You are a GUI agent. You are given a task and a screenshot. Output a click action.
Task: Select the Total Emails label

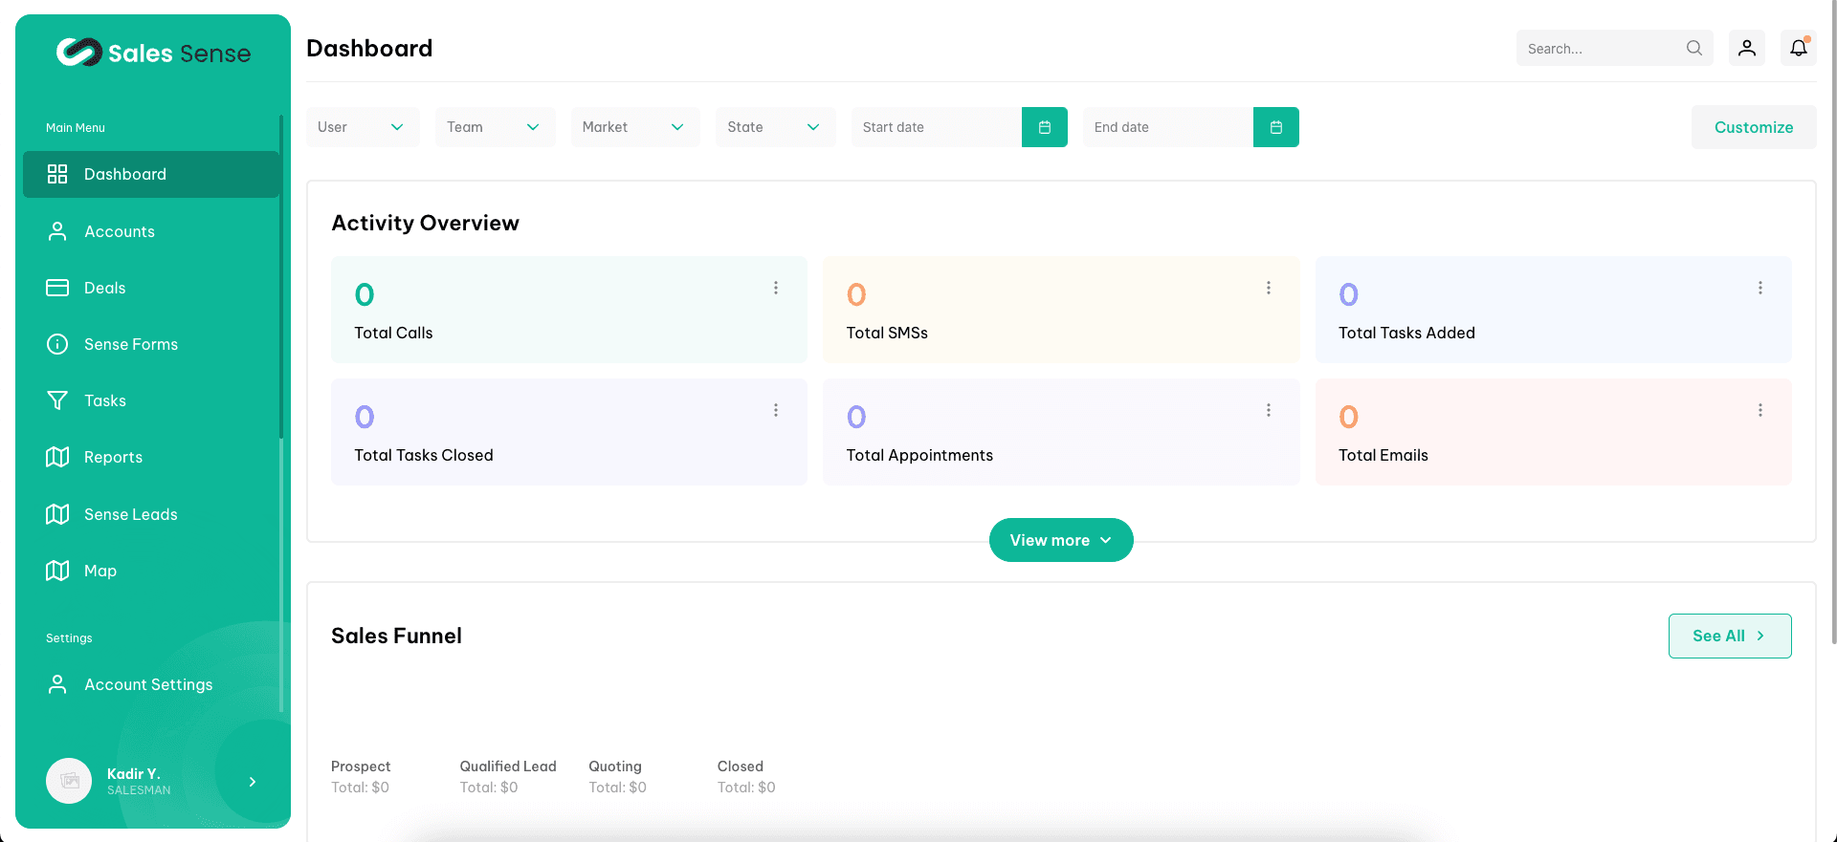(x=1383, y=455)
